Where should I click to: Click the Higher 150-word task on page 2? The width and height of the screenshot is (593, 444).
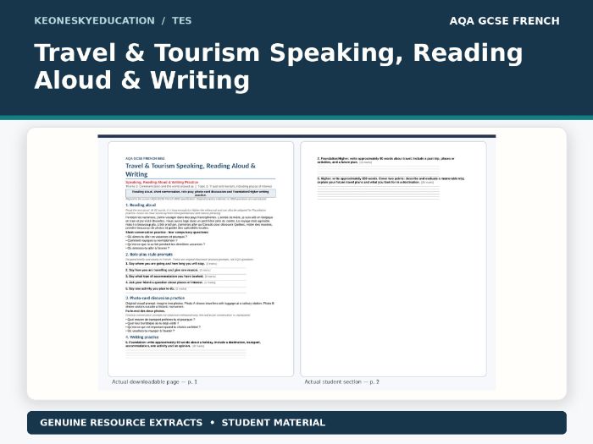coord(391,180)
